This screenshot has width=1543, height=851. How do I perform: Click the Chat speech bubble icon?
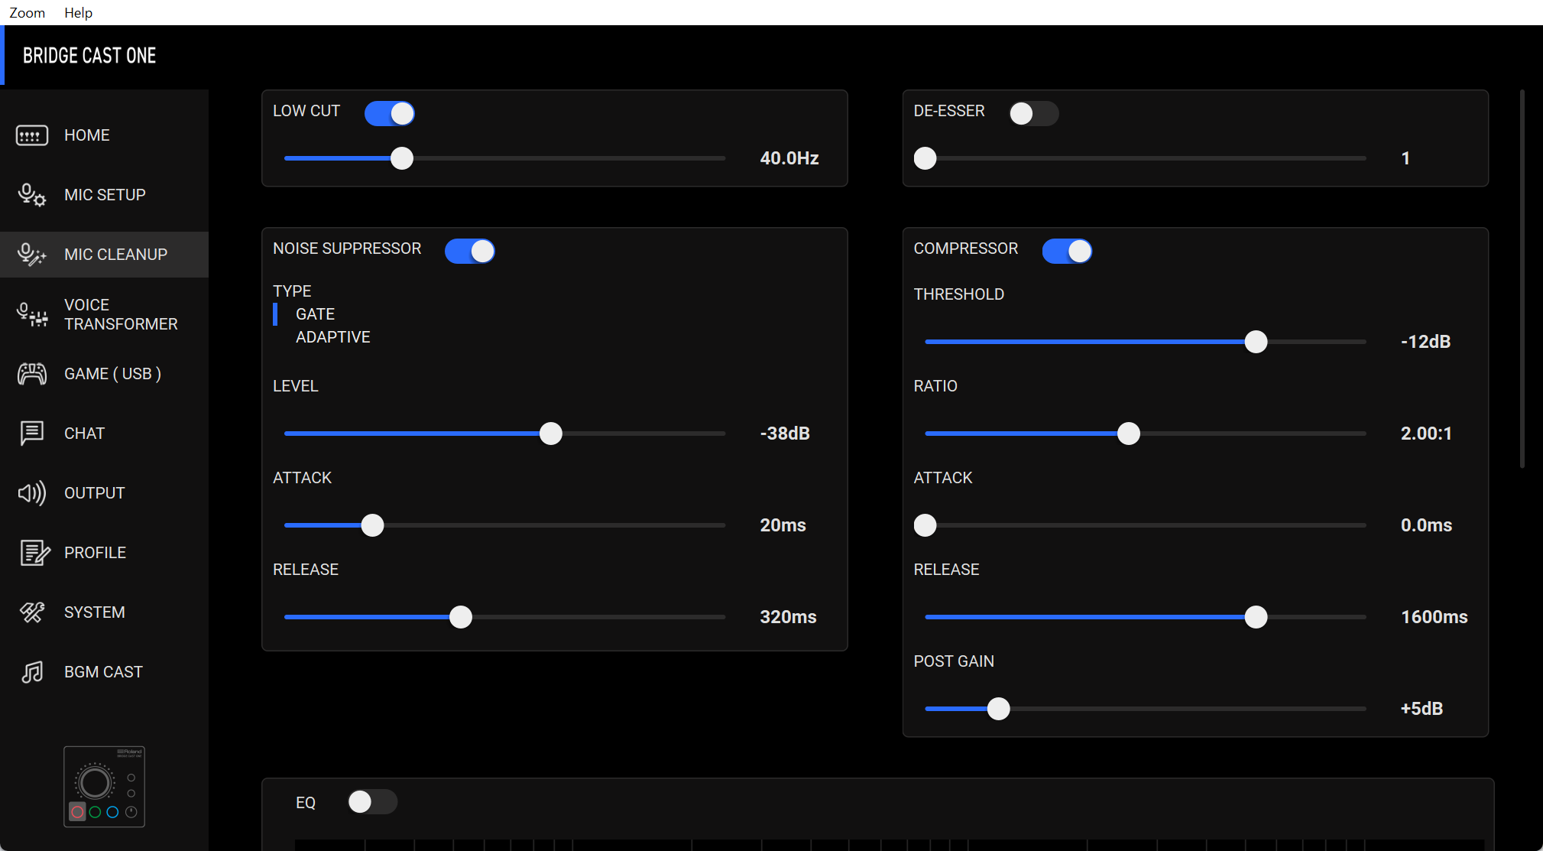(32, 434)
